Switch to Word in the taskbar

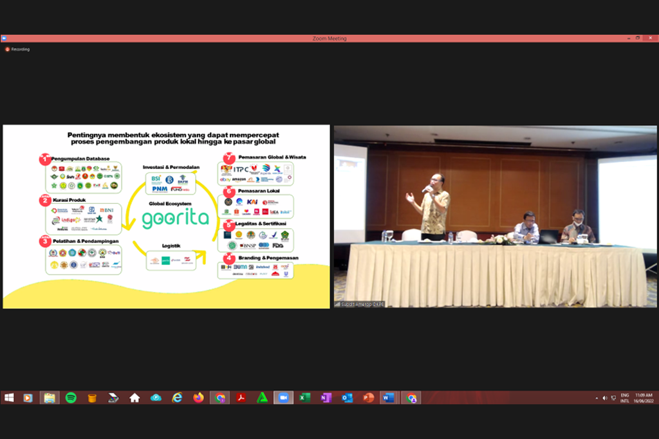(389, 398)
